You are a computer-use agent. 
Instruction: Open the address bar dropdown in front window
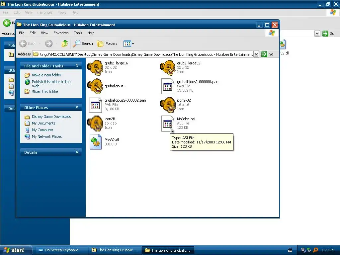click(x=256, y=54)
